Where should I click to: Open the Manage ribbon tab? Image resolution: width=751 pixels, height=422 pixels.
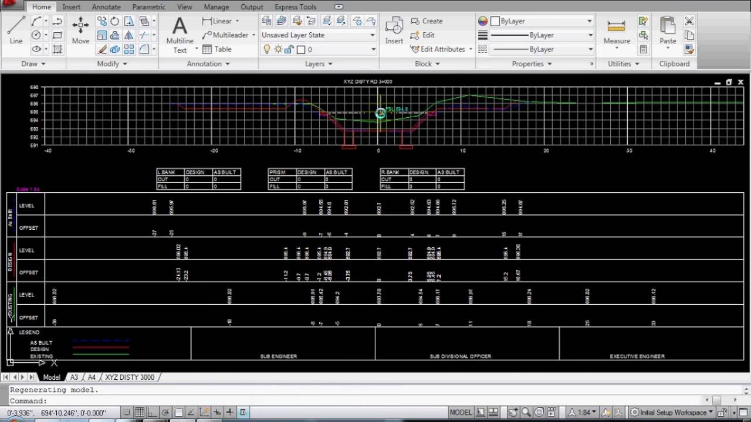[216, 7]
